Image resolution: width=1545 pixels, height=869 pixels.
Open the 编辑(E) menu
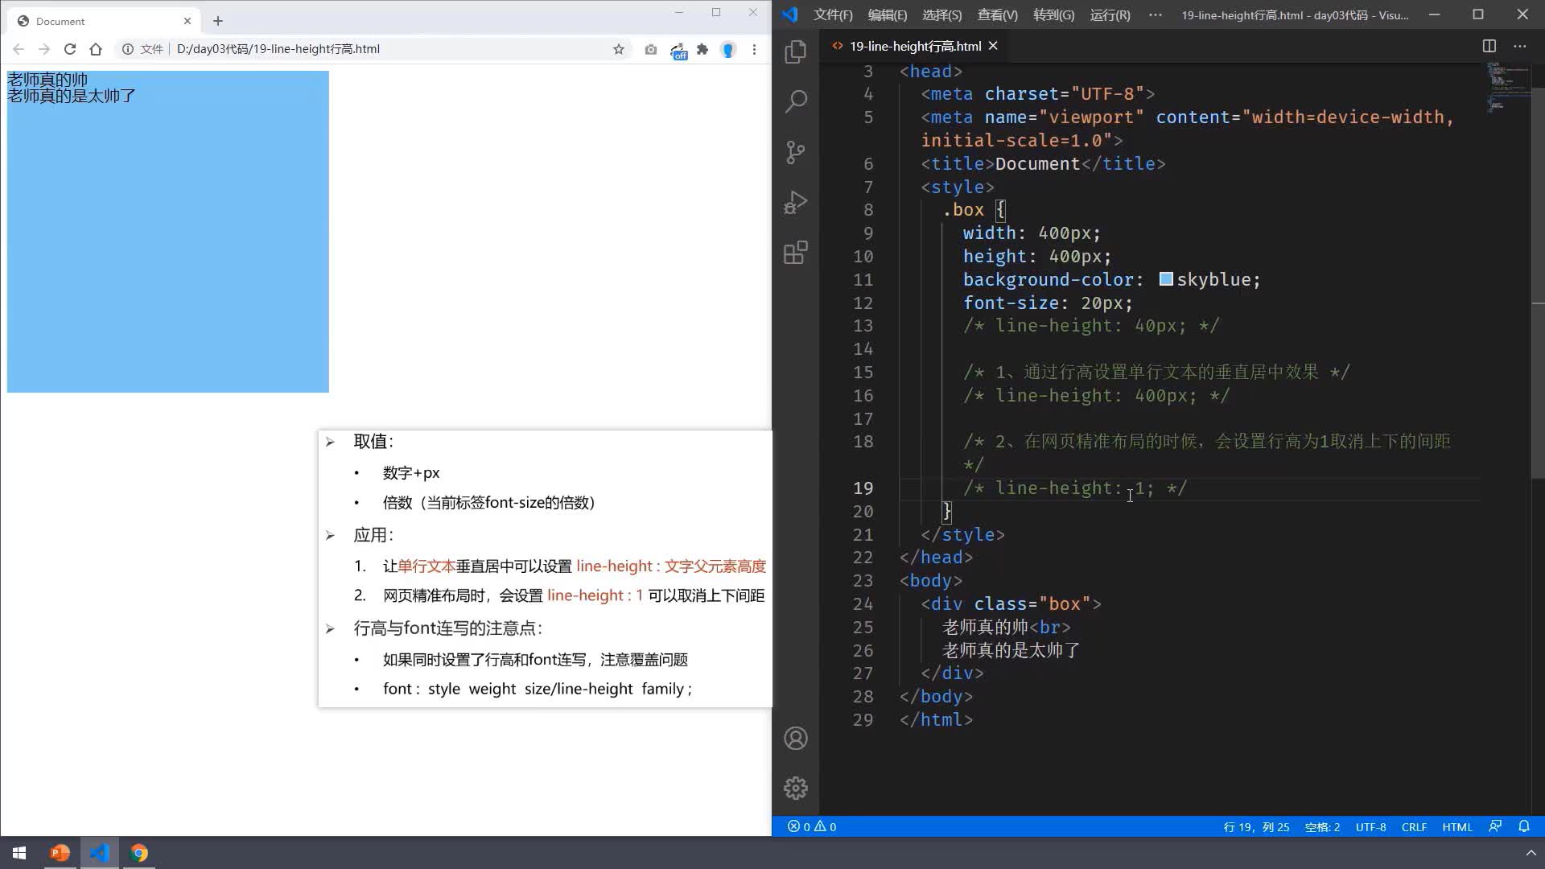pyautogui.click(x=887, y=14)
